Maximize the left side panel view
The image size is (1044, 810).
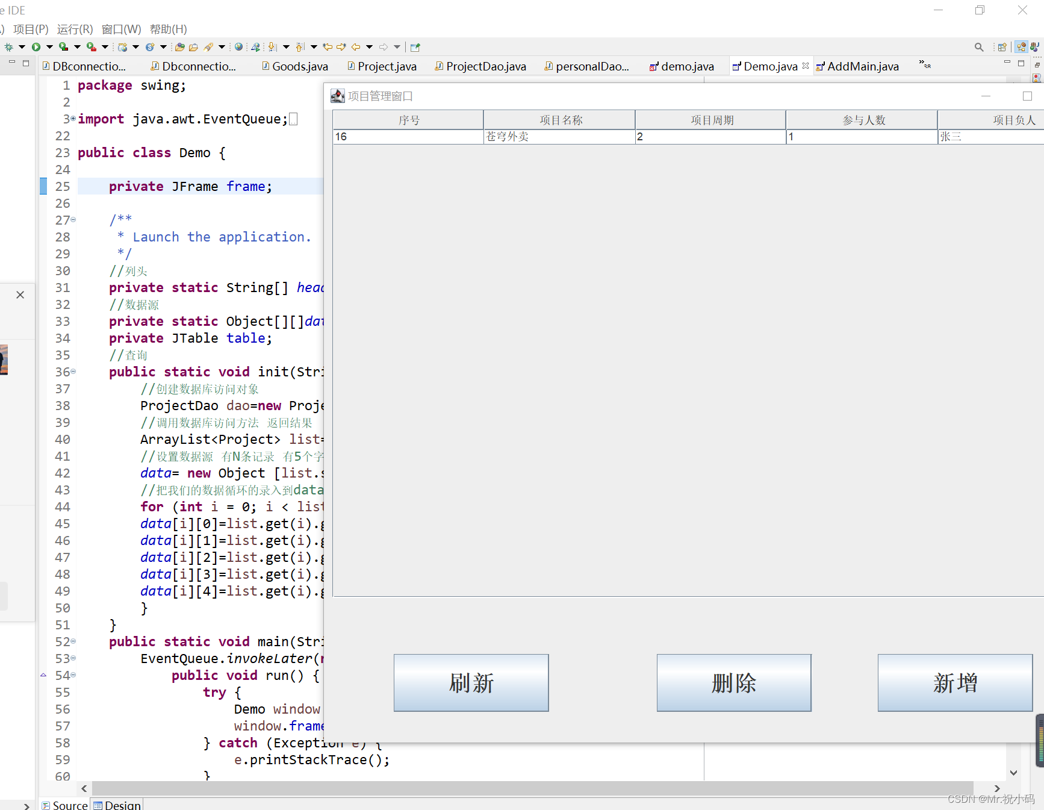26,63
